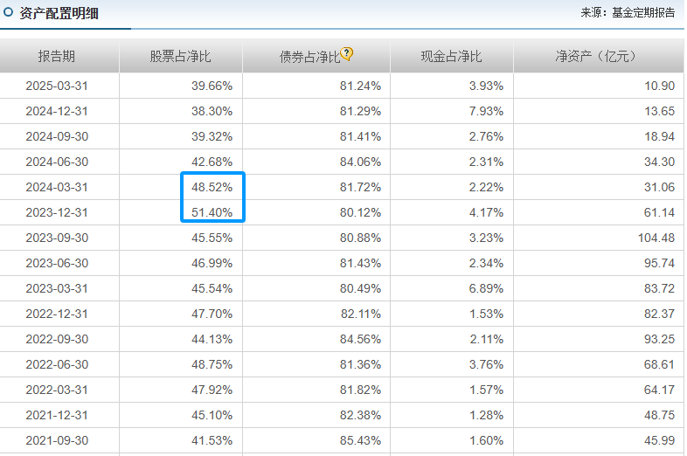The image size is (687, 456).
Task: Click stock ratio value 48.75%
Action: [212, 365]
